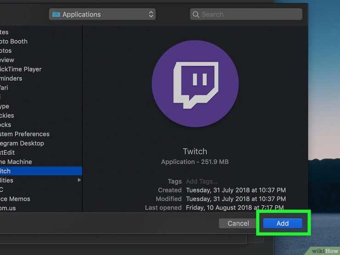The height and width of the screenshot is (255, 340).
Task: Click the Search field in file dialog
Action: [x=246, y=14]
